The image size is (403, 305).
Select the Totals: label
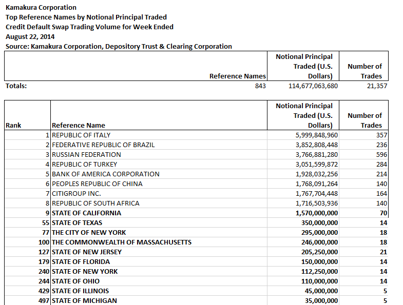tap(16, 86)
